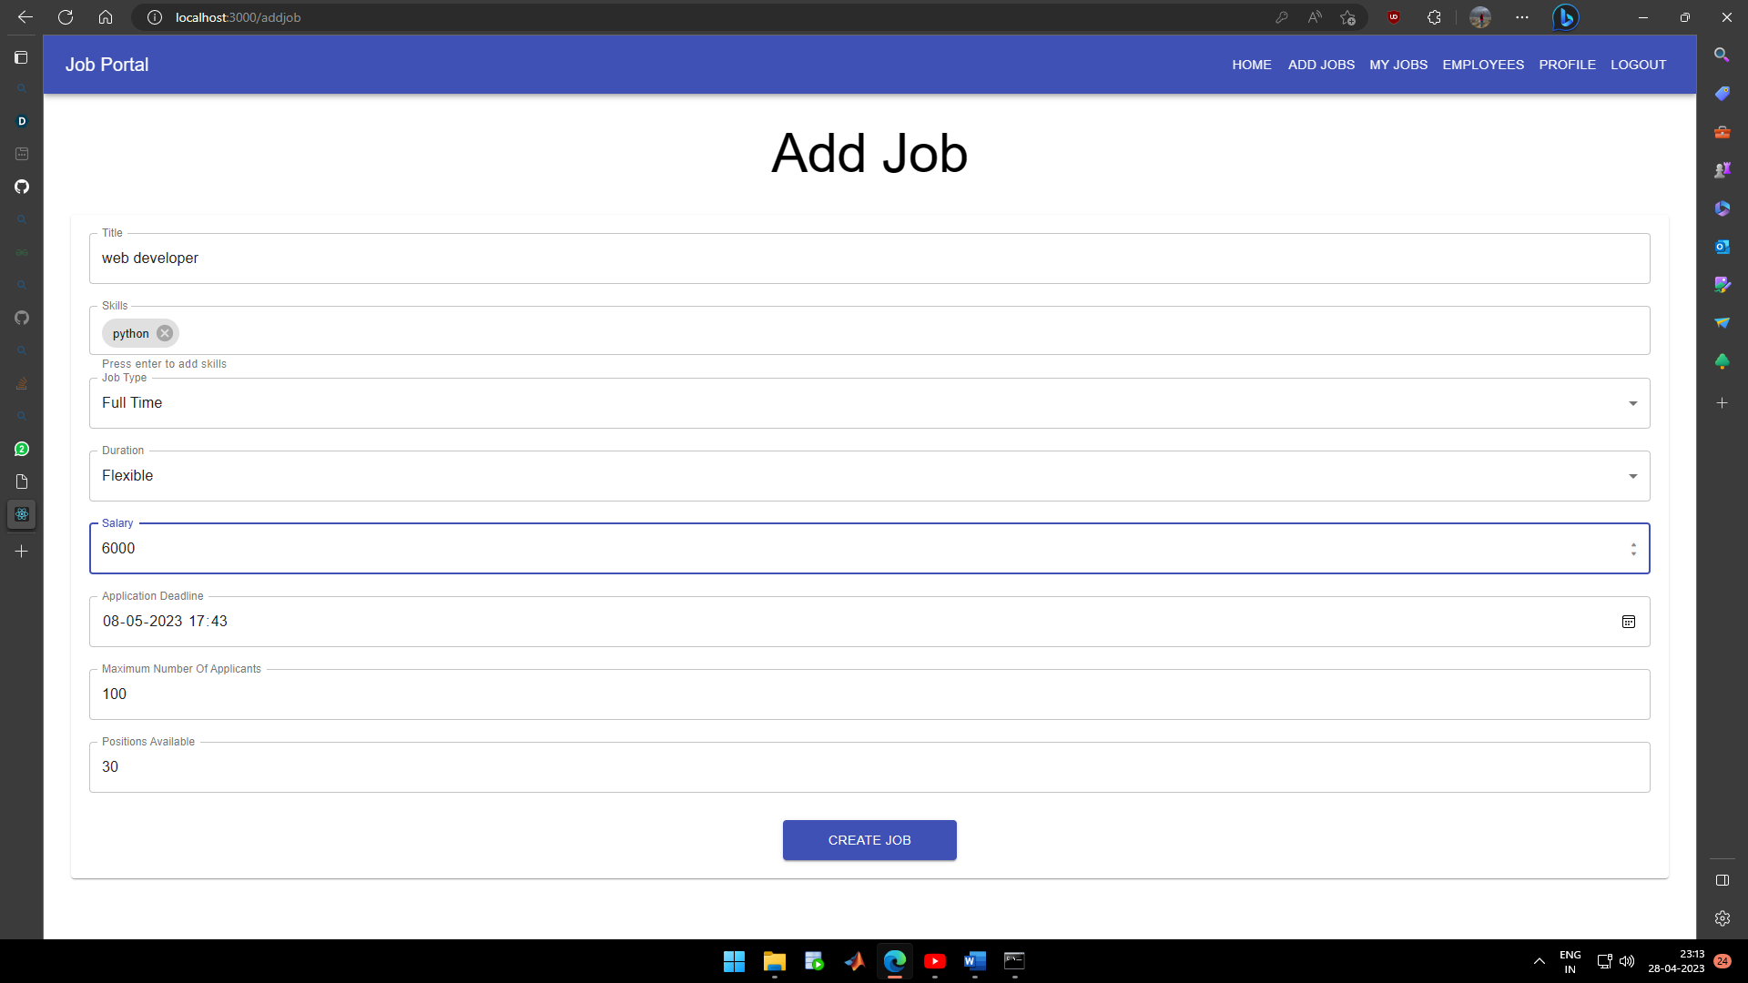Remove the python skill chip
This screenshot has height=983, width=1748.
click(x=164, y=333)
